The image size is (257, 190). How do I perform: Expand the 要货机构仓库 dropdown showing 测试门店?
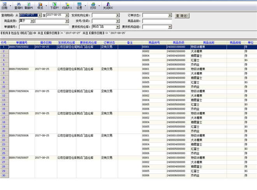[x=118, y=27]
